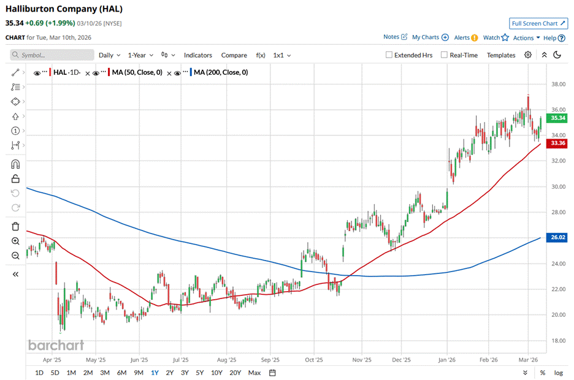Collapse the left drawing toolbar
The width and height of the screenshot is (574, 380).
pos(15,274)
